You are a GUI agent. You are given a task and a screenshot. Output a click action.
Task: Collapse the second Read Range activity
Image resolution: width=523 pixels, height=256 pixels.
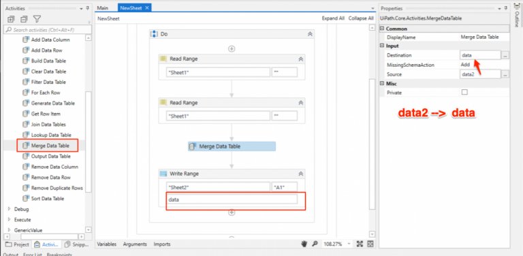(300, 103)
